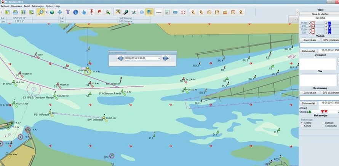Select the magnifier zoom tool
The image size is (339, 166).
tap(40, 12)
